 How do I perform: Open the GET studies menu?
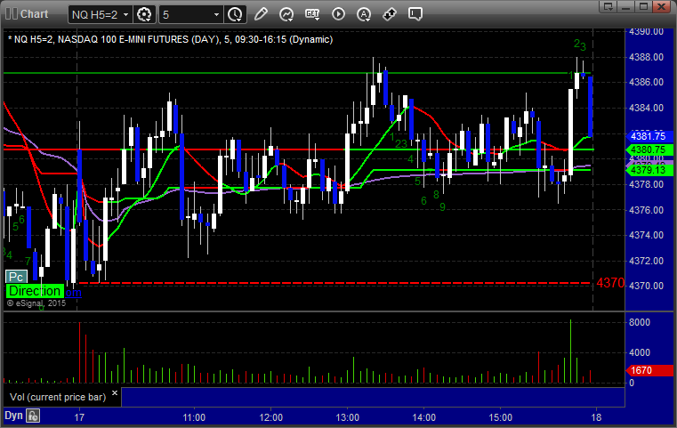[x=312, y=14]
